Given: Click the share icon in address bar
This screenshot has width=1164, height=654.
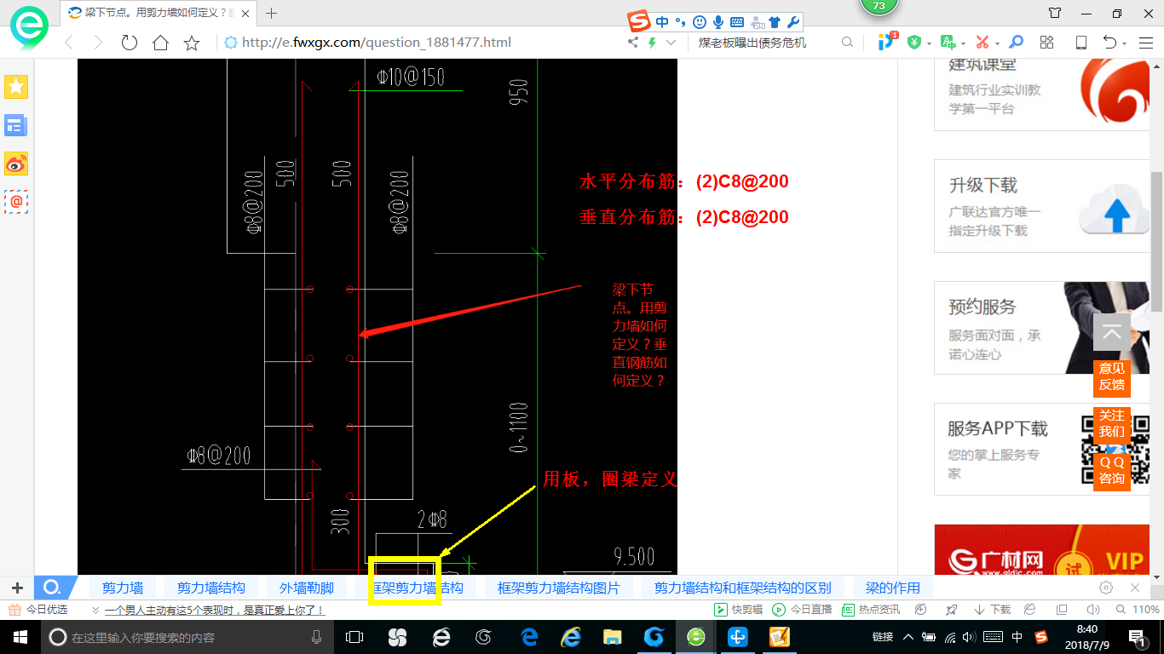Looking at the screenshot, I should pos(633,43).
